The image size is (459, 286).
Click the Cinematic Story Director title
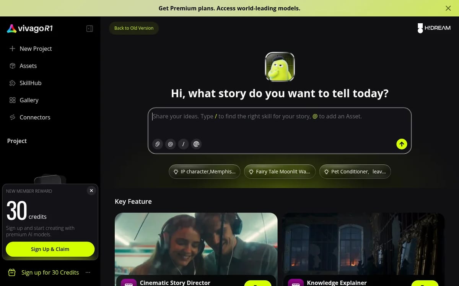click(x=175, y=283)
